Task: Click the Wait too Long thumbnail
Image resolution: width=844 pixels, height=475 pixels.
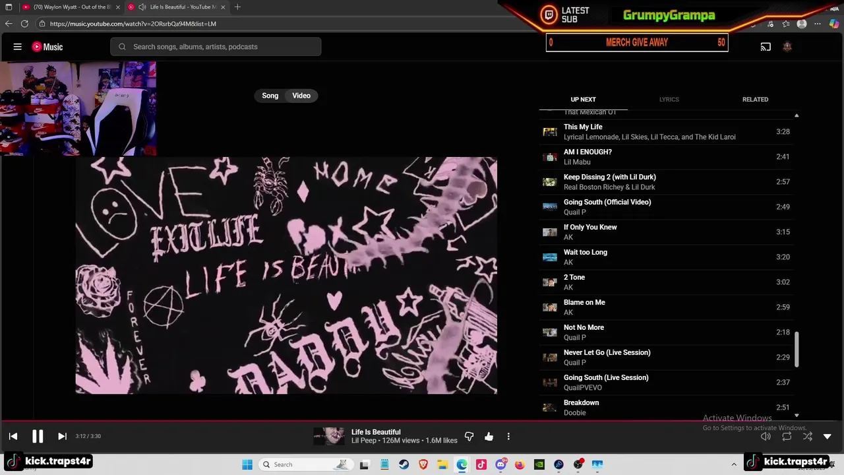Action: tap(550, 257)
